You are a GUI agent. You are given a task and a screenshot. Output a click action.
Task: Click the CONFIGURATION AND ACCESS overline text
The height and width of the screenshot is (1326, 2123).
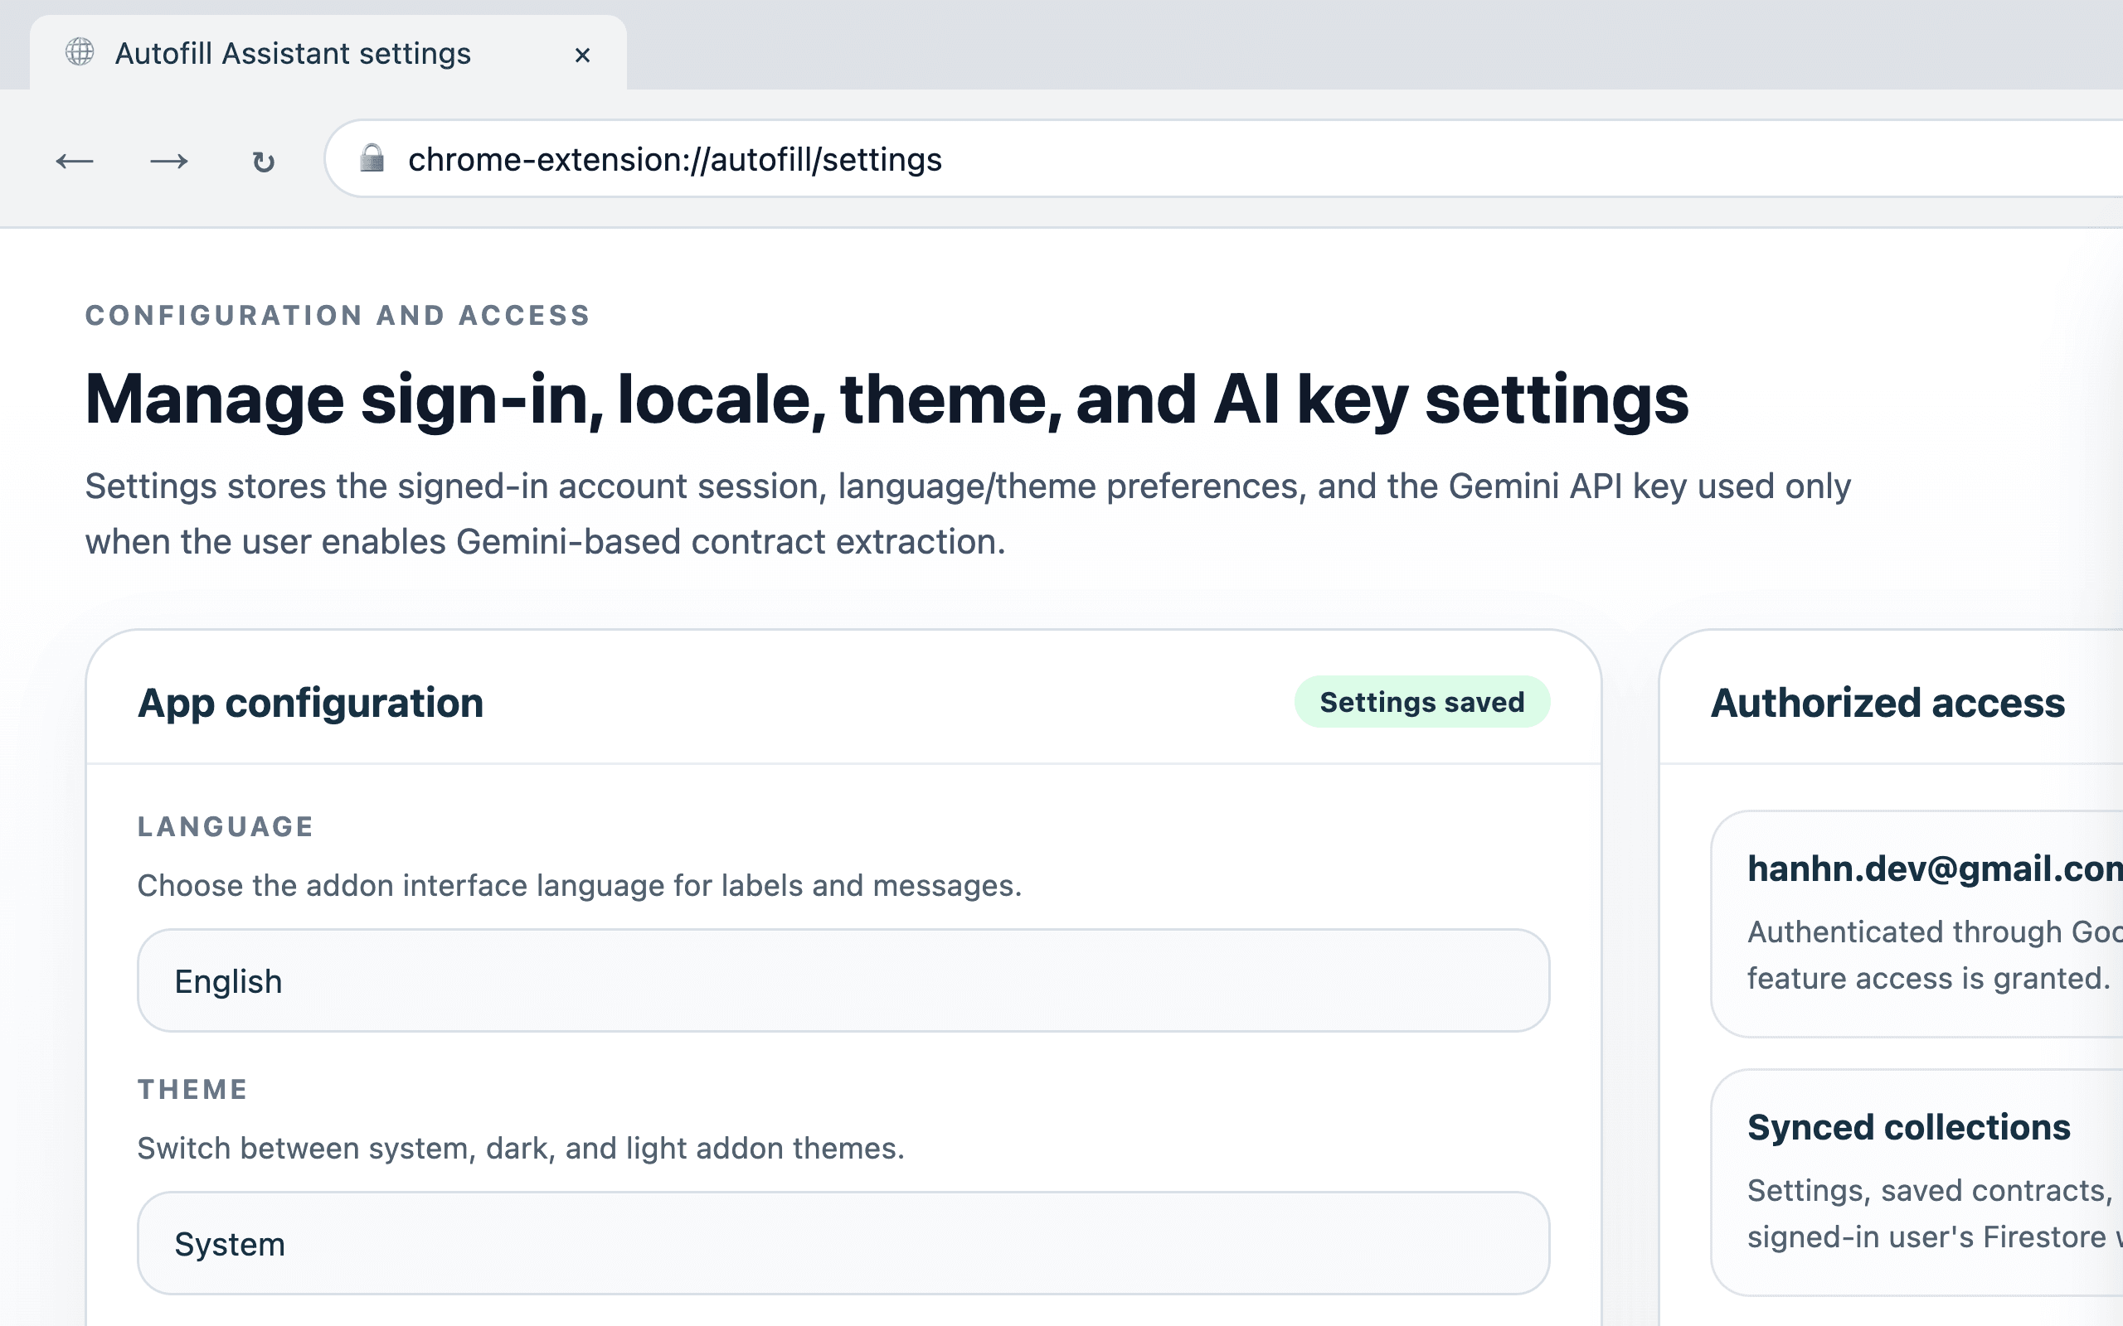[338, 315]
